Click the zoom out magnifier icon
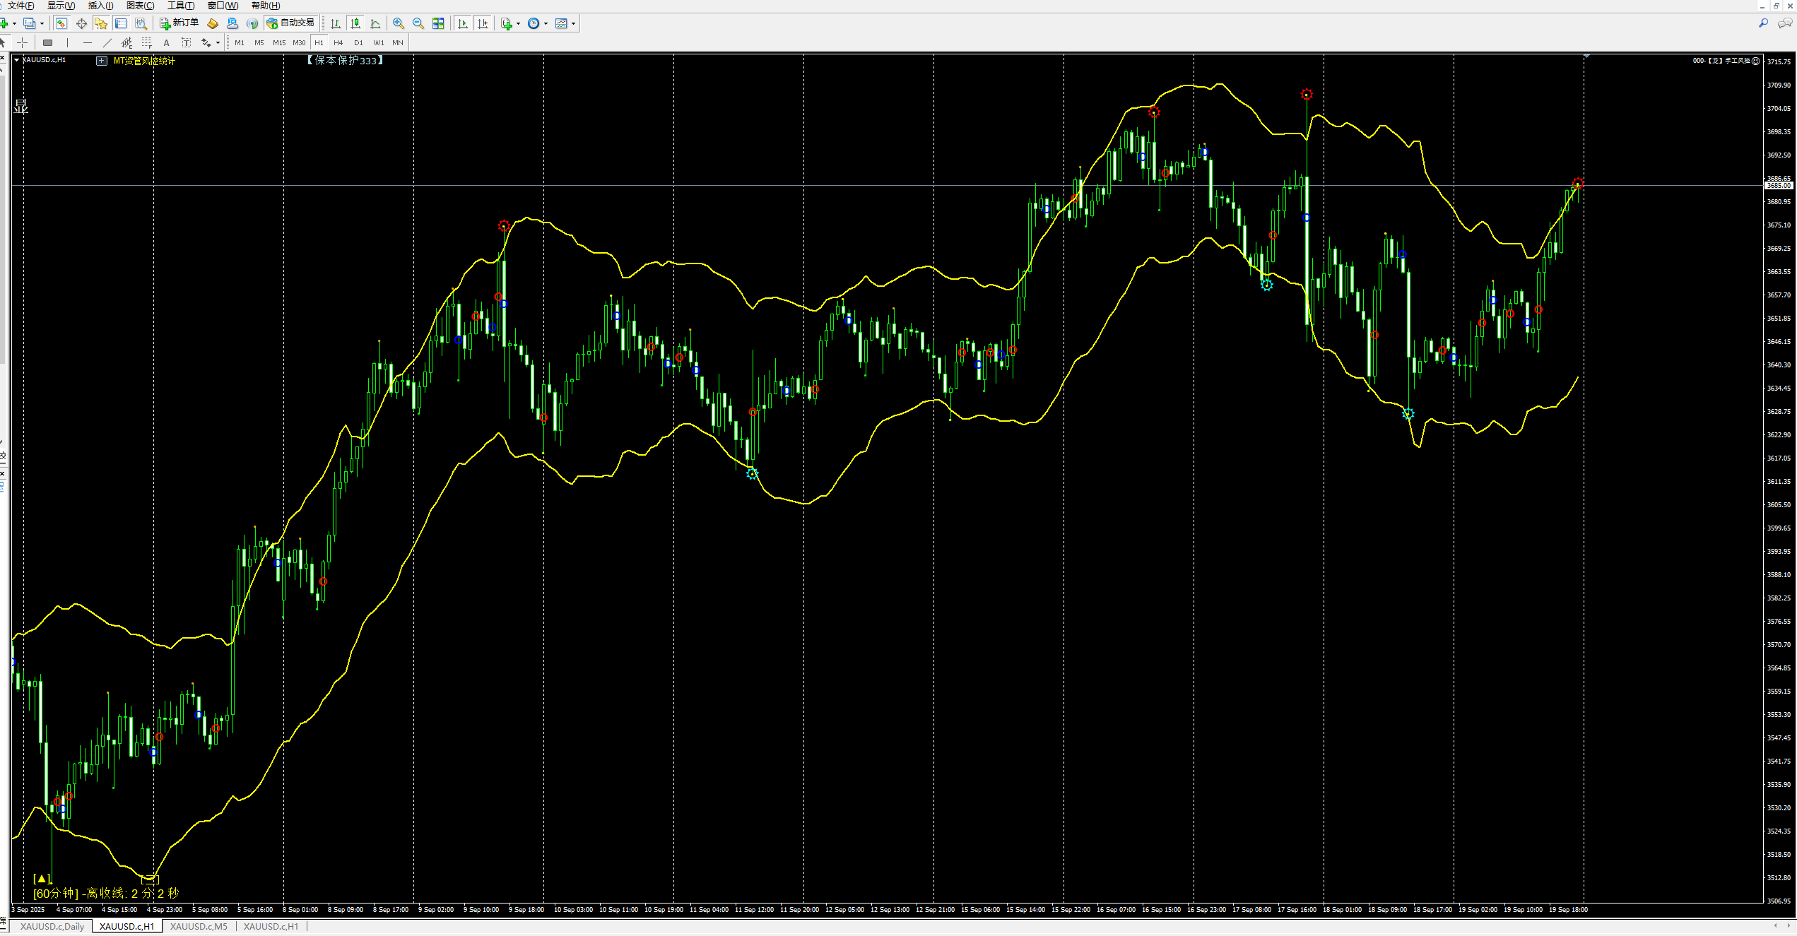The image size is (1797, 936). pos(418,23)
